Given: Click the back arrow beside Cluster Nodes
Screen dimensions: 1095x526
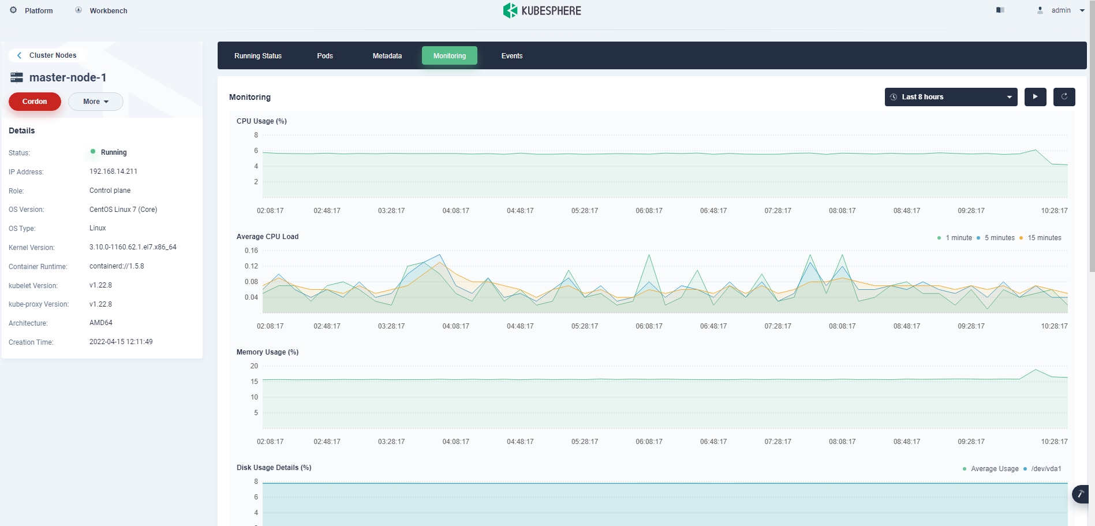Looking at the screenshot, I should coord(20,55).
